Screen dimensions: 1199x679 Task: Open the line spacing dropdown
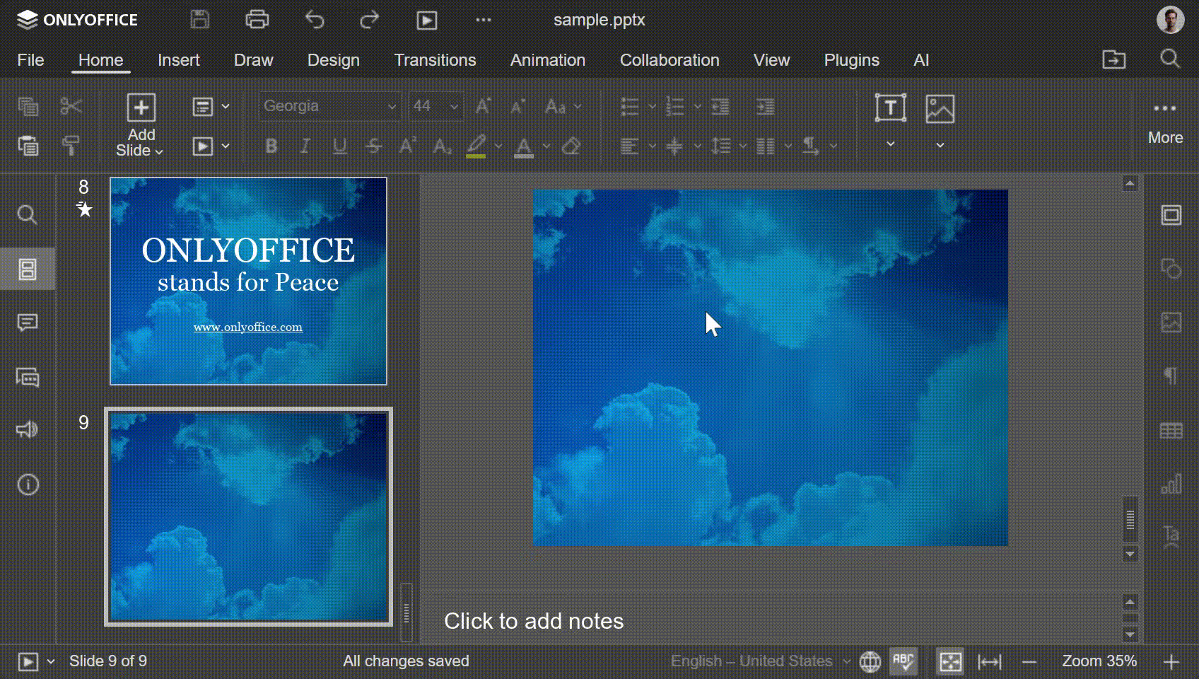[x=729, y=146]
